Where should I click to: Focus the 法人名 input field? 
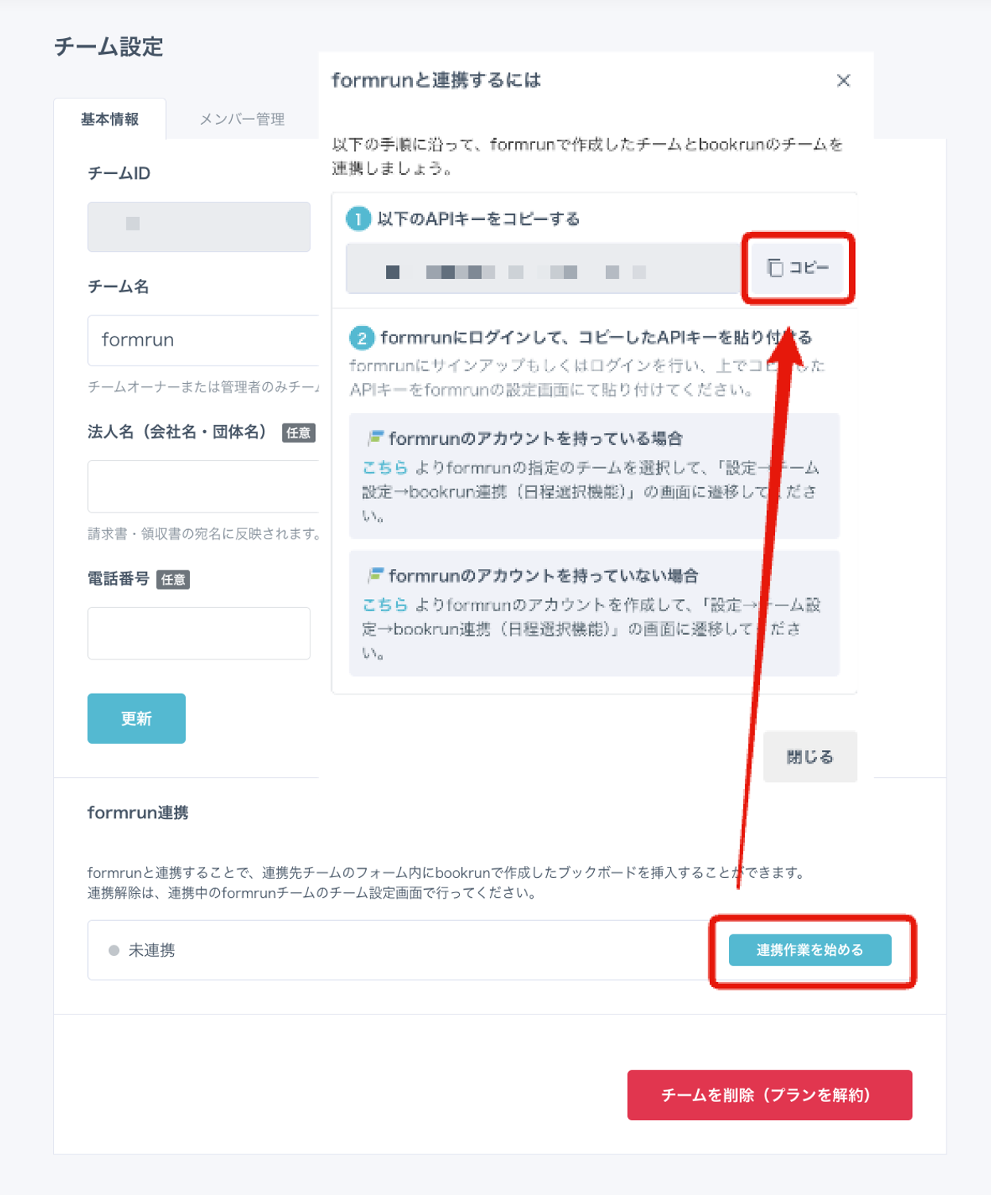point(203,486)
